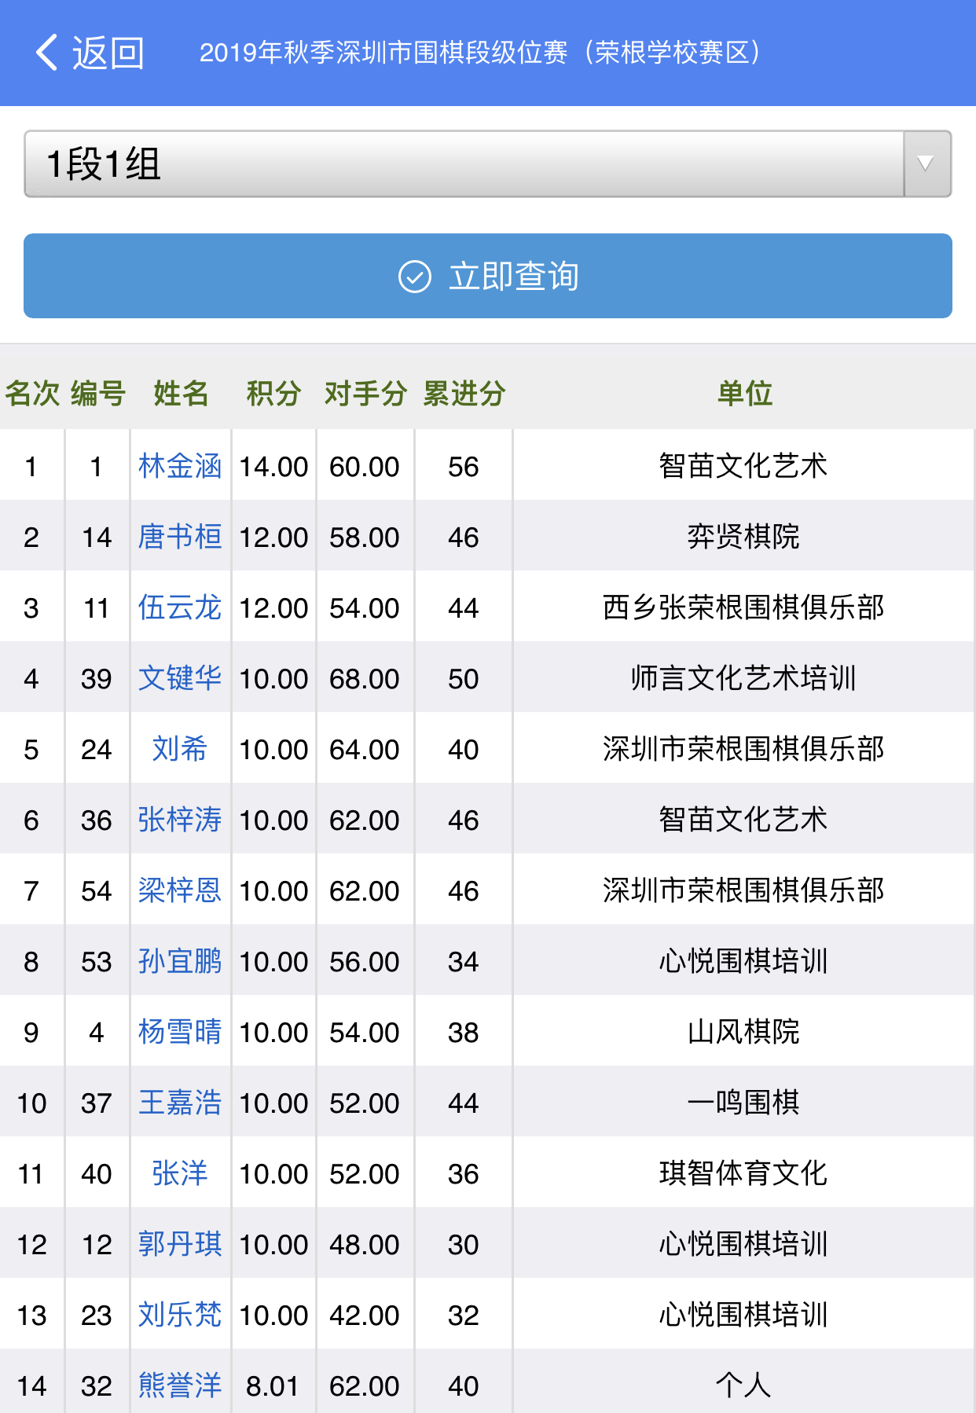Viewport: 976px width, 1413px height.
Task: Click 熊誉洋 in the last row
Action: (x=180, y=1386)
